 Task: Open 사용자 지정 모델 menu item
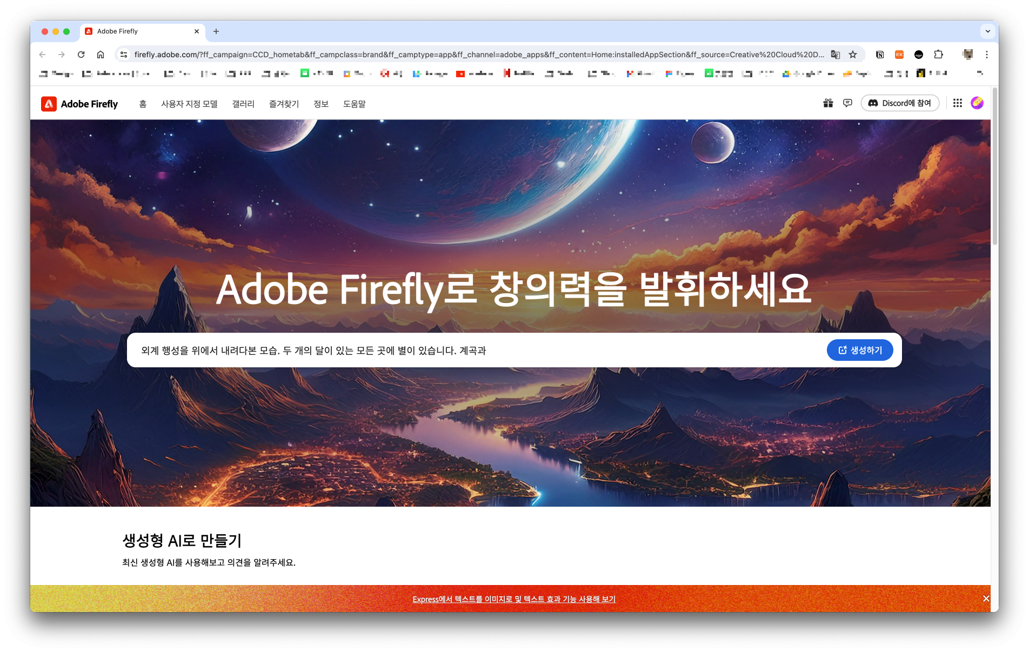coord(189,104)
